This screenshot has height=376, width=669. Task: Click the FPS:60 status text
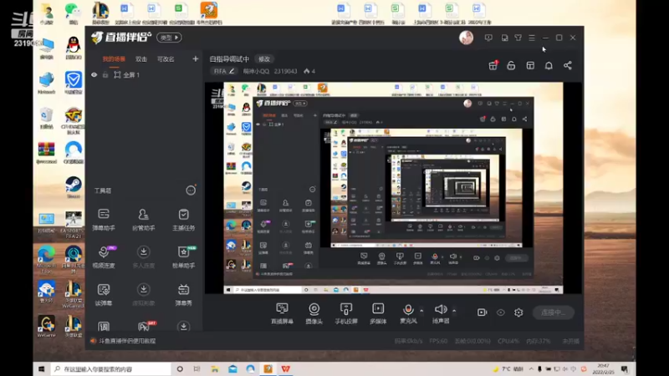click(x=438, y=341)
